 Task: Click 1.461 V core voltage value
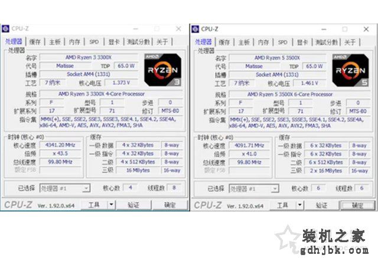coord(309,83)
